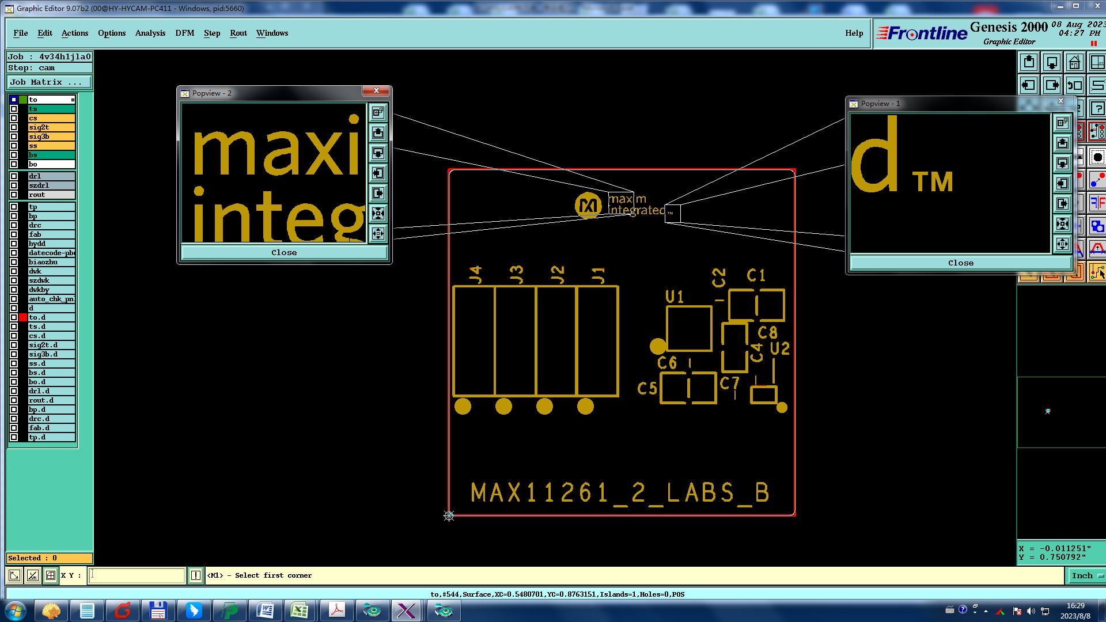
Task: Zoom in inside Popview 2
Action: pyautogui.click(x=378, y=214)
